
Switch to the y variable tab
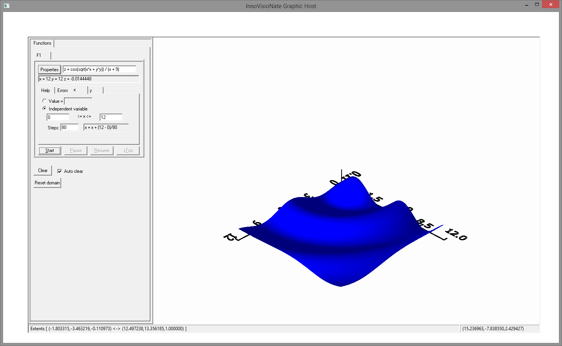pyautogui.click(x=95, y=90)
